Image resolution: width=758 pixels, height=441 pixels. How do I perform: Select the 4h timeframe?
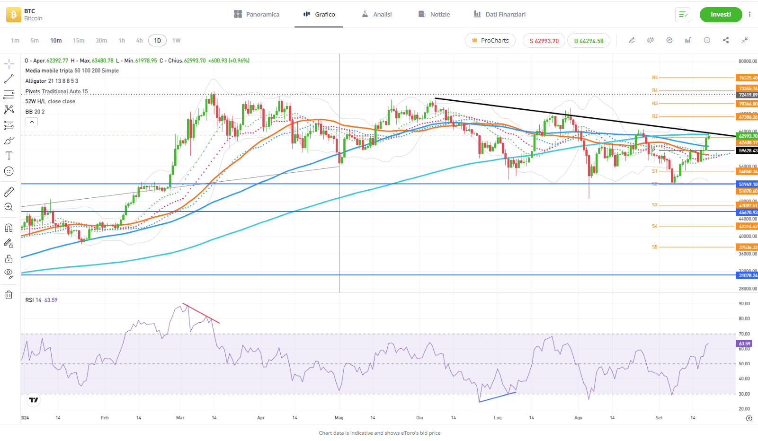(139, 41)
